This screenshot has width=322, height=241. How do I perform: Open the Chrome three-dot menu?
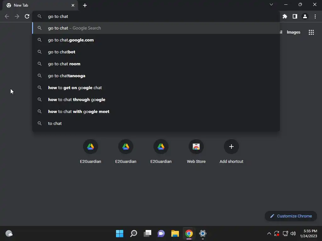tap(315, 16)
